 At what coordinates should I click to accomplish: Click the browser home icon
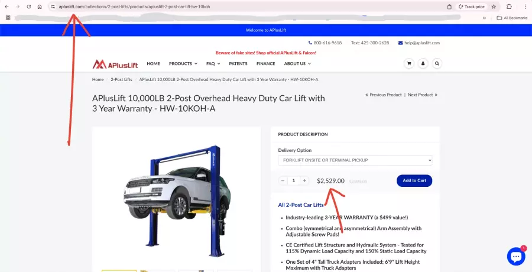40,7
